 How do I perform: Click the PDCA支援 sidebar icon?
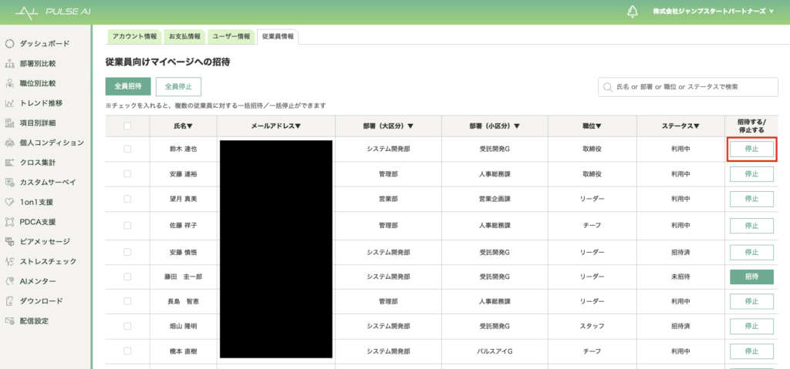(x=9, y=222)
